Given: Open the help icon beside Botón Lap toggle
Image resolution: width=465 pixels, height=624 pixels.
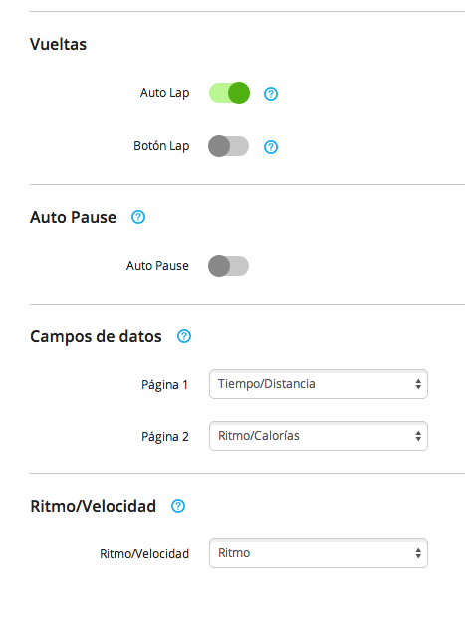Looking at the screenshot, I should 271,147.
